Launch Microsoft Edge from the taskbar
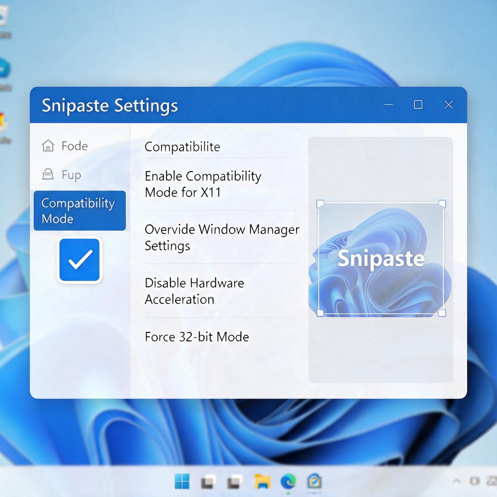This screenshot has height=497, width=497. [288, 481]
